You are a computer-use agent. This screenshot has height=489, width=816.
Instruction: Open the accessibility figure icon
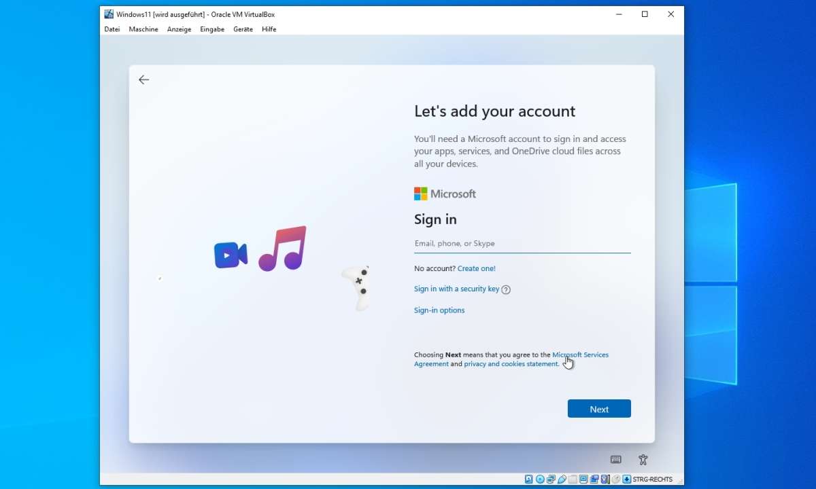(x=643, y=460)
